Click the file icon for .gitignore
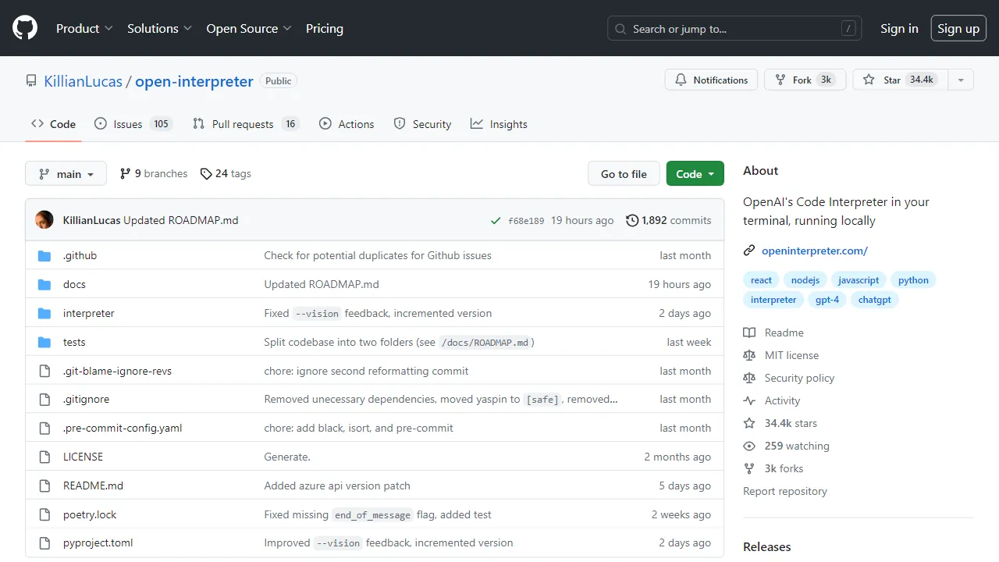Screen dimensions: 999x562 [44, 399]
